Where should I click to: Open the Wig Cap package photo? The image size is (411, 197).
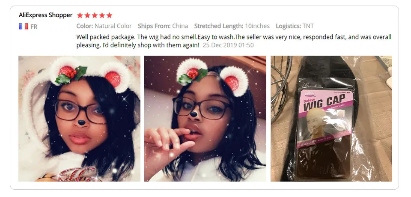click(x=331, y=119)
